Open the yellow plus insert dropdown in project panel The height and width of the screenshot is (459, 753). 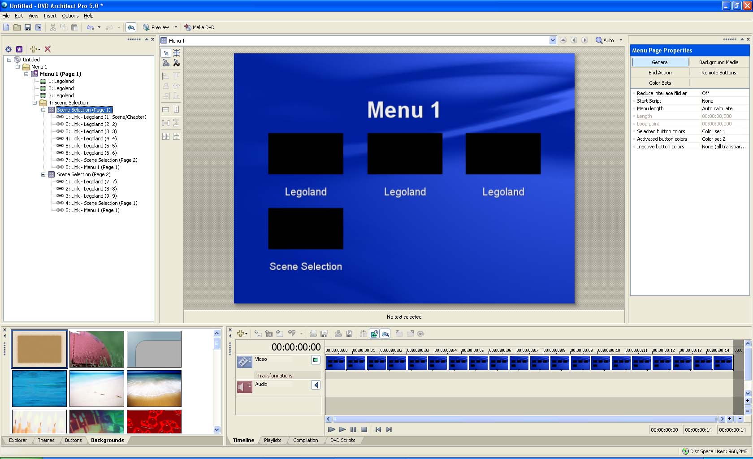[35, 49]
